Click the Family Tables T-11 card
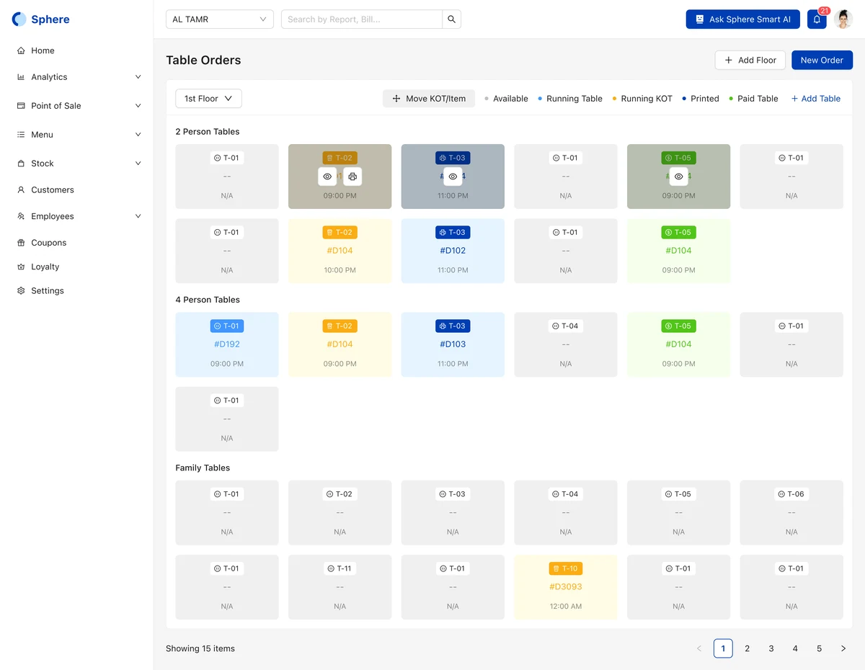The width and height of the screenshot is (865, 670). pos(340,587)
